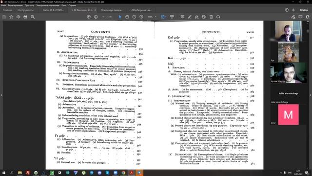Viewport: 312px width, 176px height.
Task: Select Артем Юнусов participant video
Action: (288, 73)
